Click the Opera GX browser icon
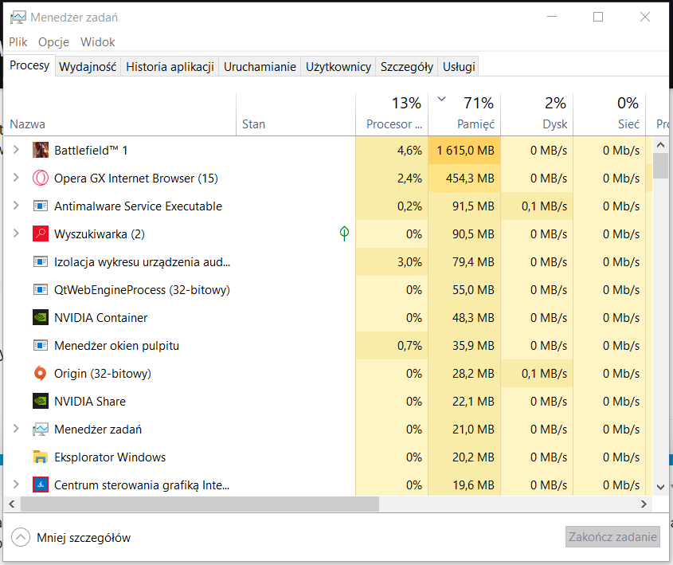The image size is (673, 565). pyautogui.click(x=41, y=178)
